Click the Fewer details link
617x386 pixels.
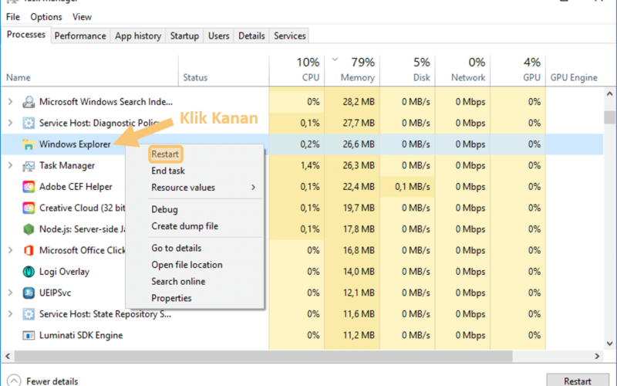pyautogui.click(x=52, y=381)
